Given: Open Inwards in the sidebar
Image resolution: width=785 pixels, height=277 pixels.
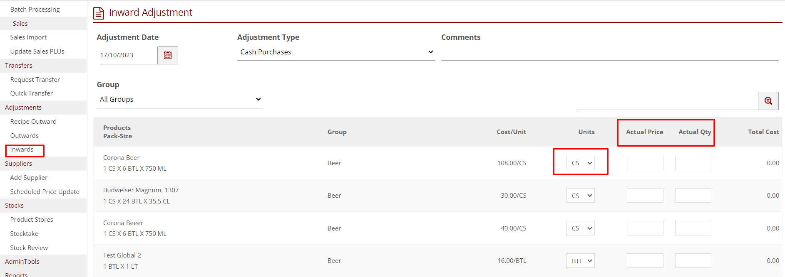Looking at the screenshot, I should coord(22,150).
